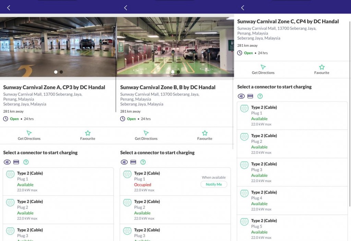
Task: Tap the RFID tap icon in Zone C
Action: [241, 96]
